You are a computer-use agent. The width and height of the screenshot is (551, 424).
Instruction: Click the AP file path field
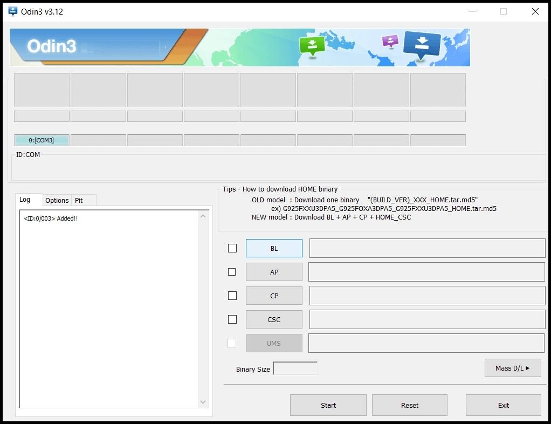point(426,272)
